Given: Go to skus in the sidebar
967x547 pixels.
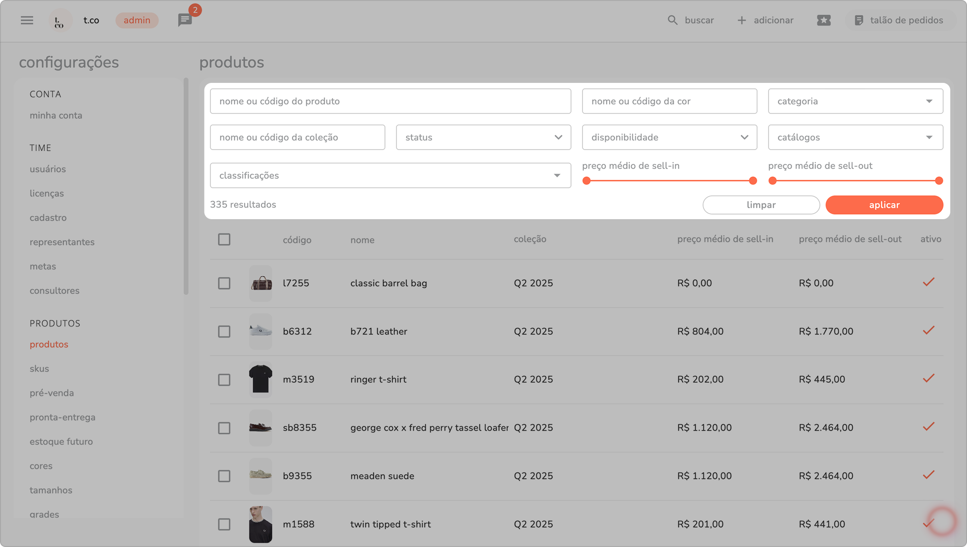Looking at the screenshot, I should tap(39, 369).
